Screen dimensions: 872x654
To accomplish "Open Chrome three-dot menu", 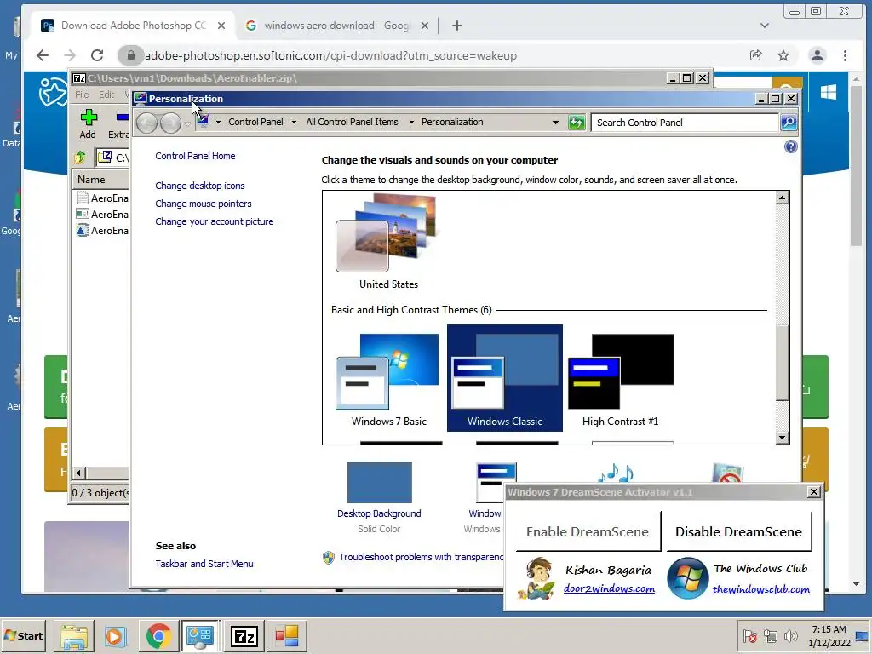I will tap(846, 55).
